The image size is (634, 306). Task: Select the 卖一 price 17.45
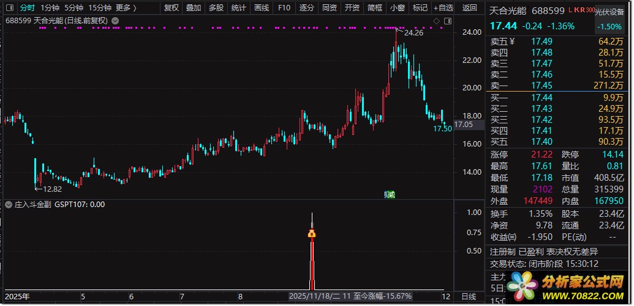click(x=542, y=86)
